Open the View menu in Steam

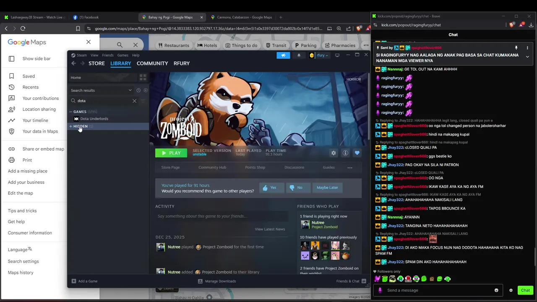(x=94, y=55)
